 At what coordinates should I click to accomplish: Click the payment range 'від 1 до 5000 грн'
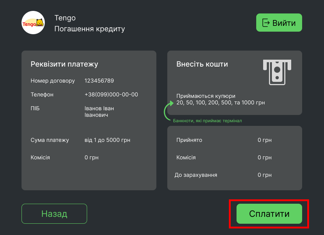click(107, 140)
